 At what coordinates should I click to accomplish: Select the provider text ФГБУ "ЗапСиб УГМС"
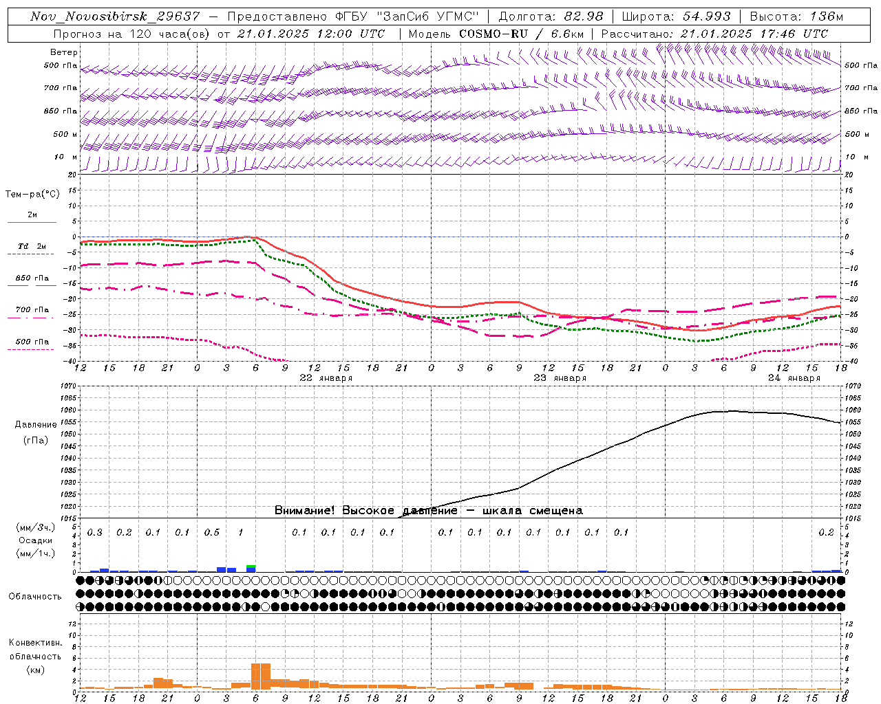(x=408, y=16)
